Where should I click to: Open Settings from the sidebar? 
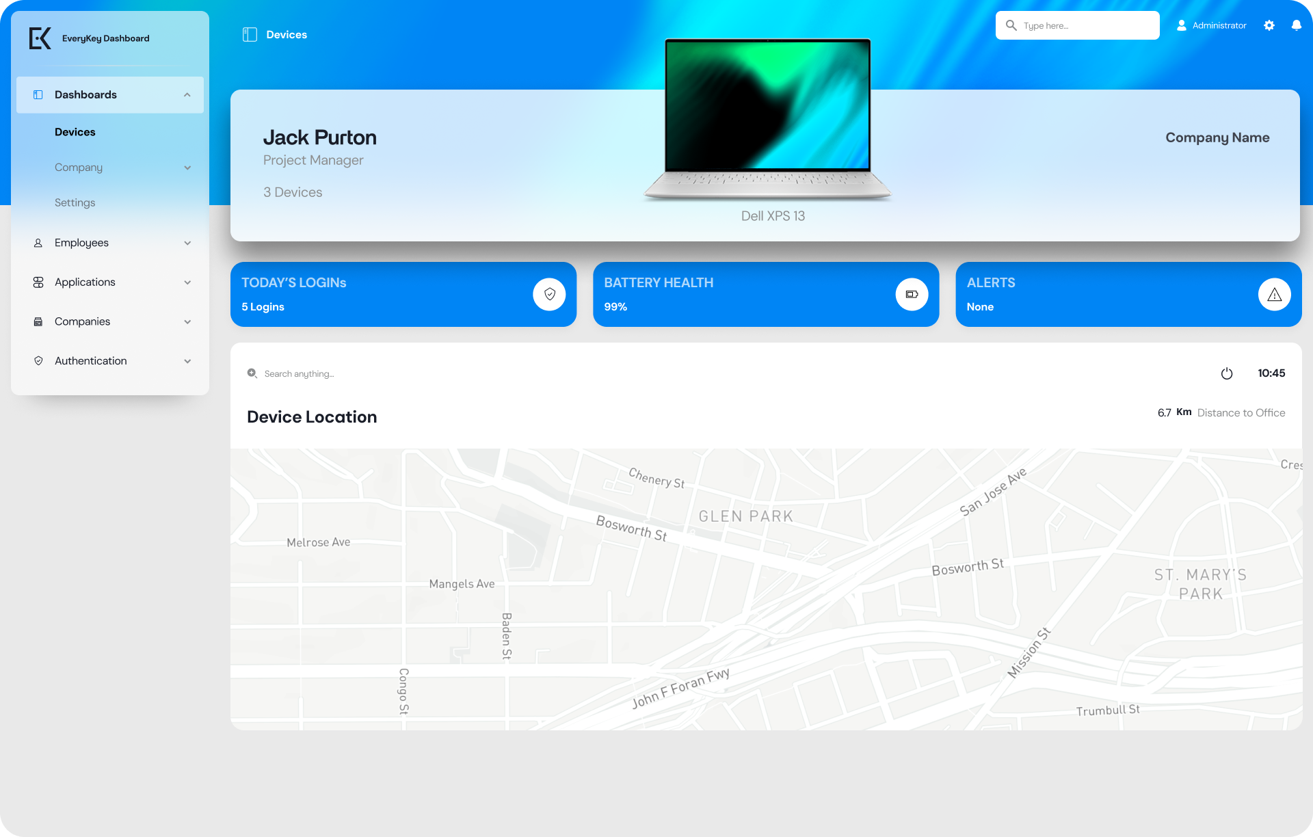point(75,202)
